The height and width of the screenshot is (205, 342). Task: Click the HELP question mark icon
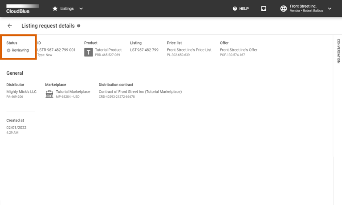coord(235,8)
